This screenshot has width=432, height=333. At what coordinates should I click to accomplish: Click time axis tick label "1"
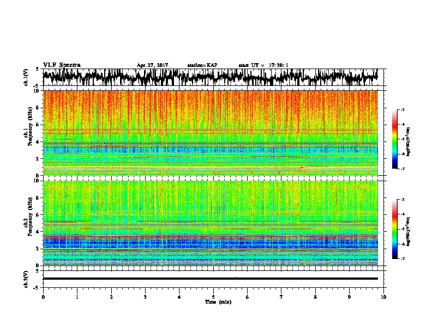click(x=77, y=297)
